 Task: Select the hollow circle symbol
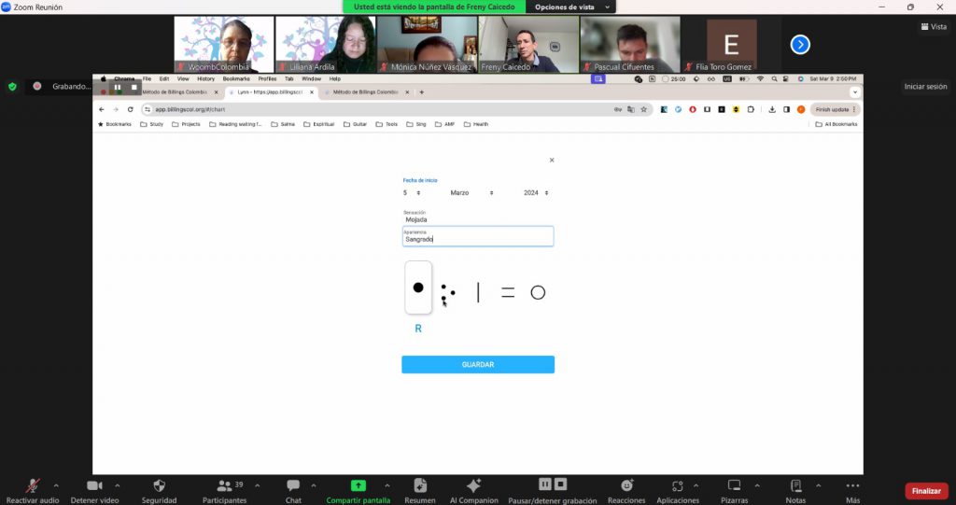tap(538, 293)
